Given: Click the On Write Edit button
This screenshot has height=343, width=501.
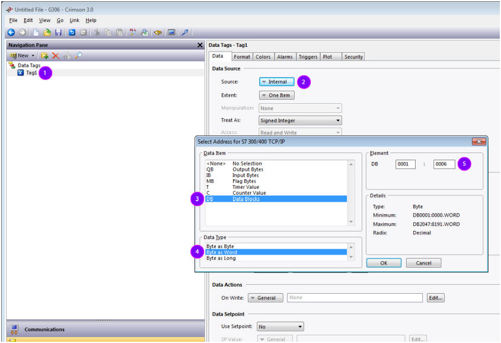Looking at the screenshot, I should point(436,298).
